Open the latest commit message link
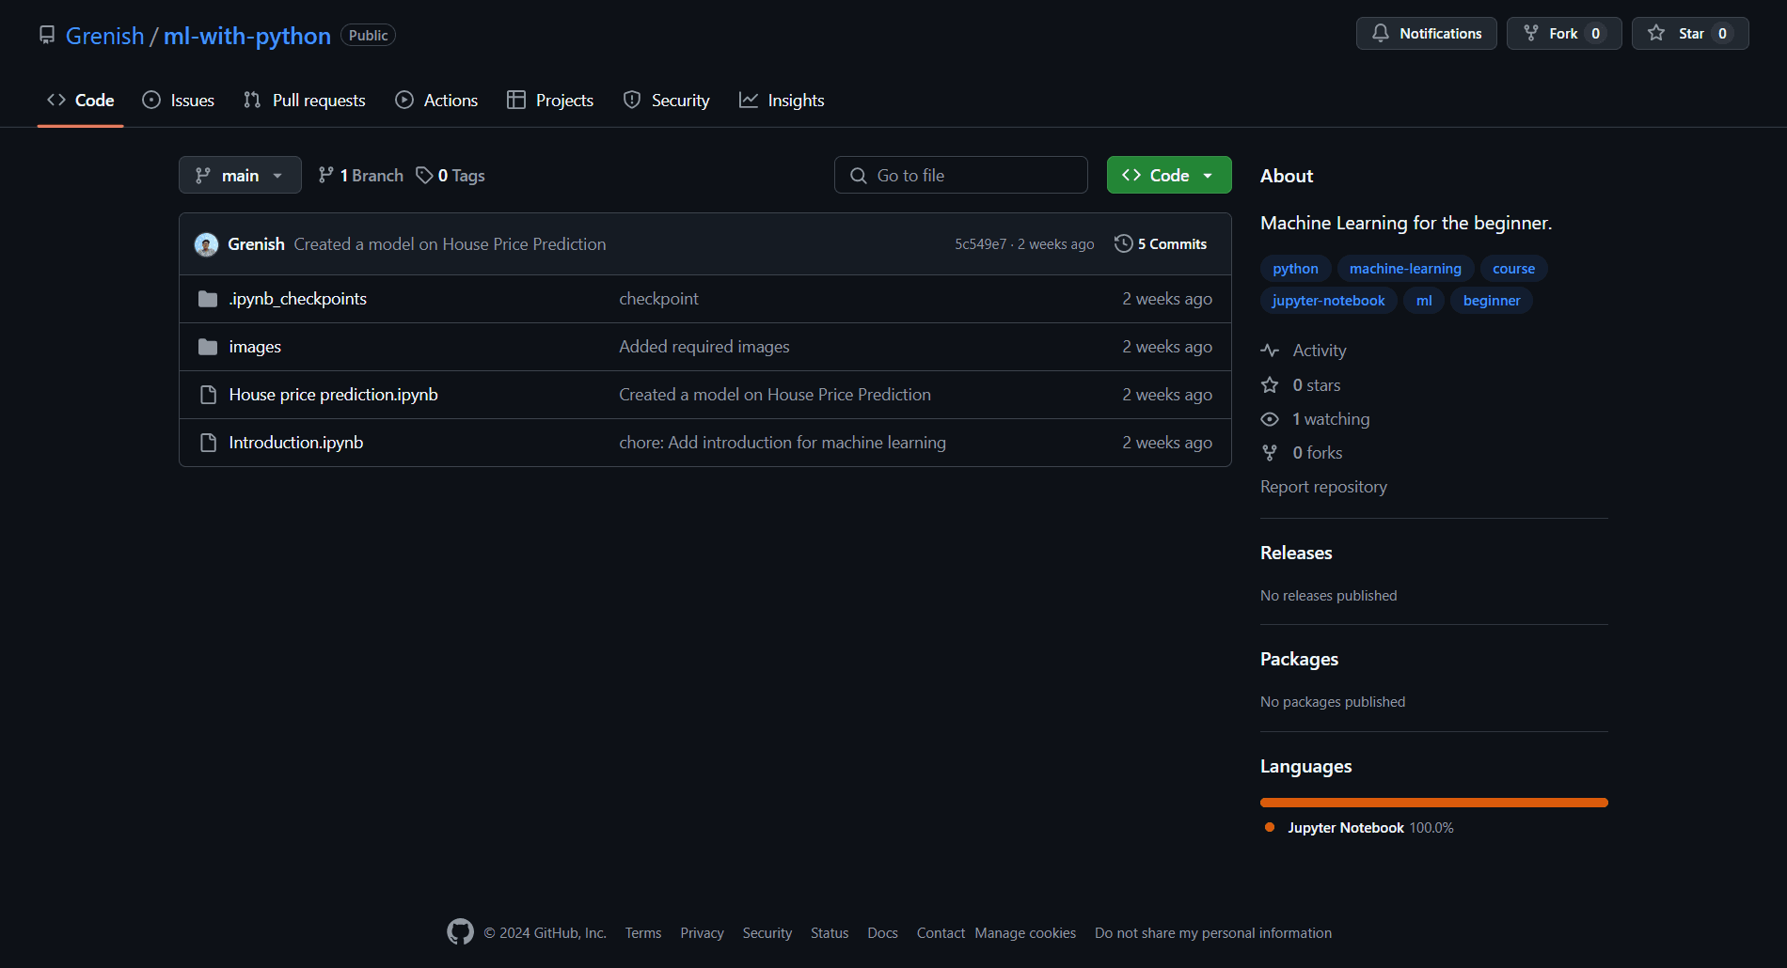Image resolution: width=1787 pixels, height=968 pixels. [450, 244]
